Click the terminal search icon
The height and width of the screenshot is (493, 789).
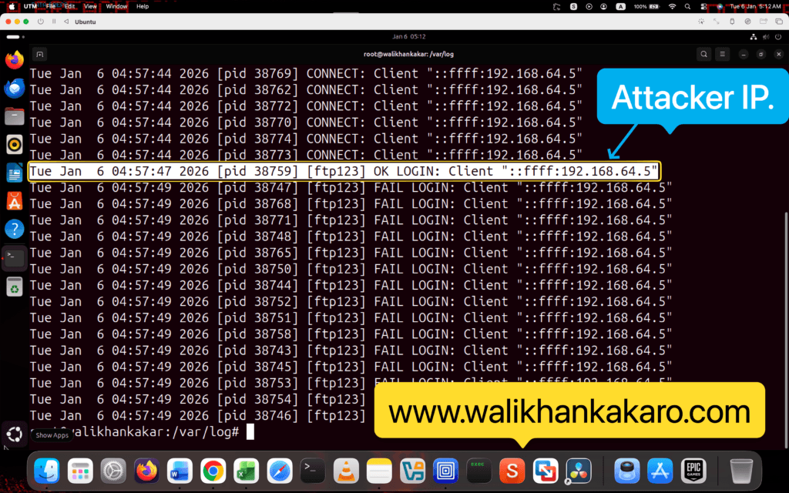click(703, 54)
